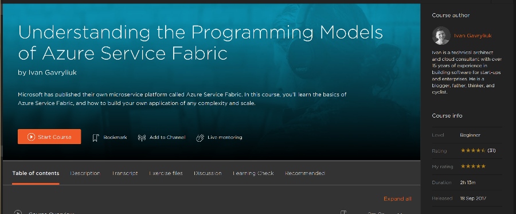Click the Live mentoring hand icon
The width and height of the screenshot is (516, 214).
point(200,138)
